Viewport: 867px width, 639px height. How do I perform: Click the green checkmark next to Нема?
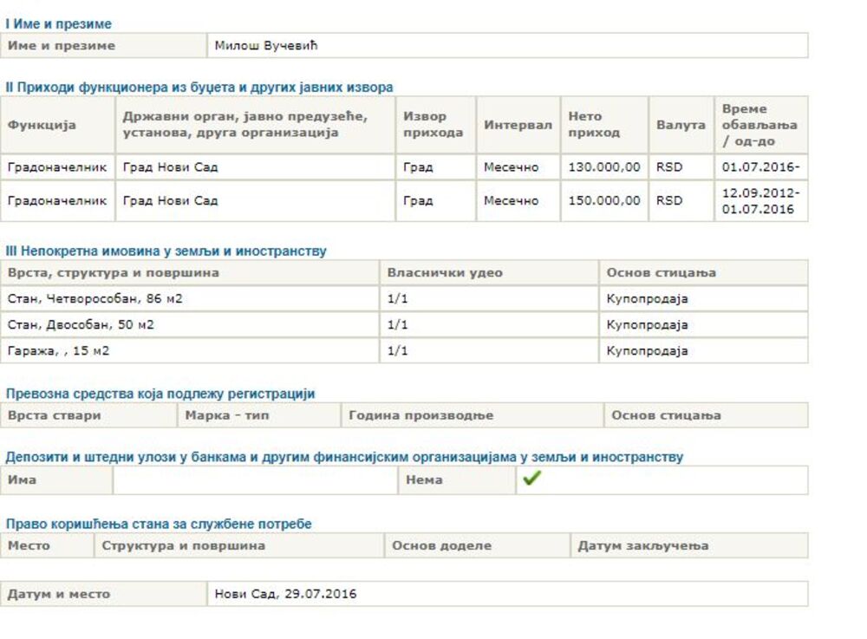(x=531, y=479)
